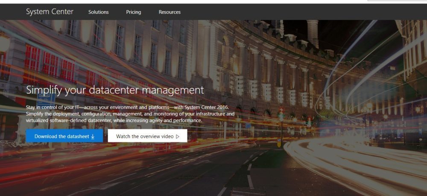
Task: Click the white strip above the navigation bar
Action: coord(171,2)
